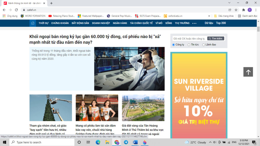Screen dimensions: 260x146
Task: Open Cortana circle on the taskbar
Action: tap(79, 142)
